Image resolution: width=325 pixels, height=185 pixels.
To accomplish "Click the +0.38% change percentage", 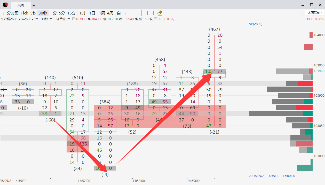I will coord(318,19).
